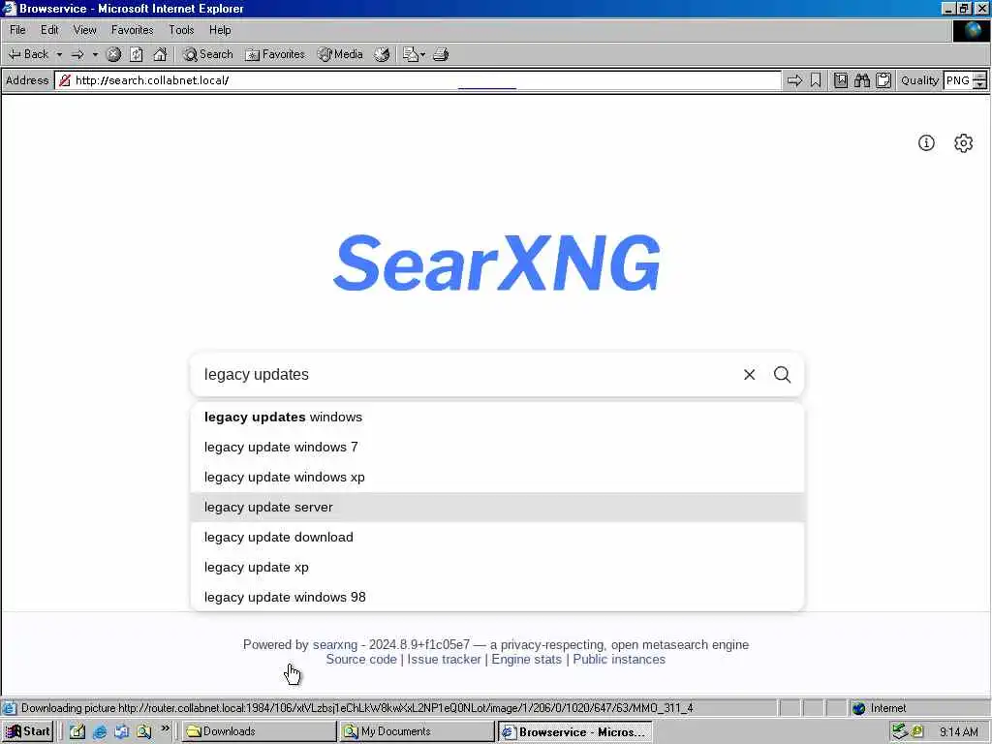Click the clipboard paste icon

(883, 80)
